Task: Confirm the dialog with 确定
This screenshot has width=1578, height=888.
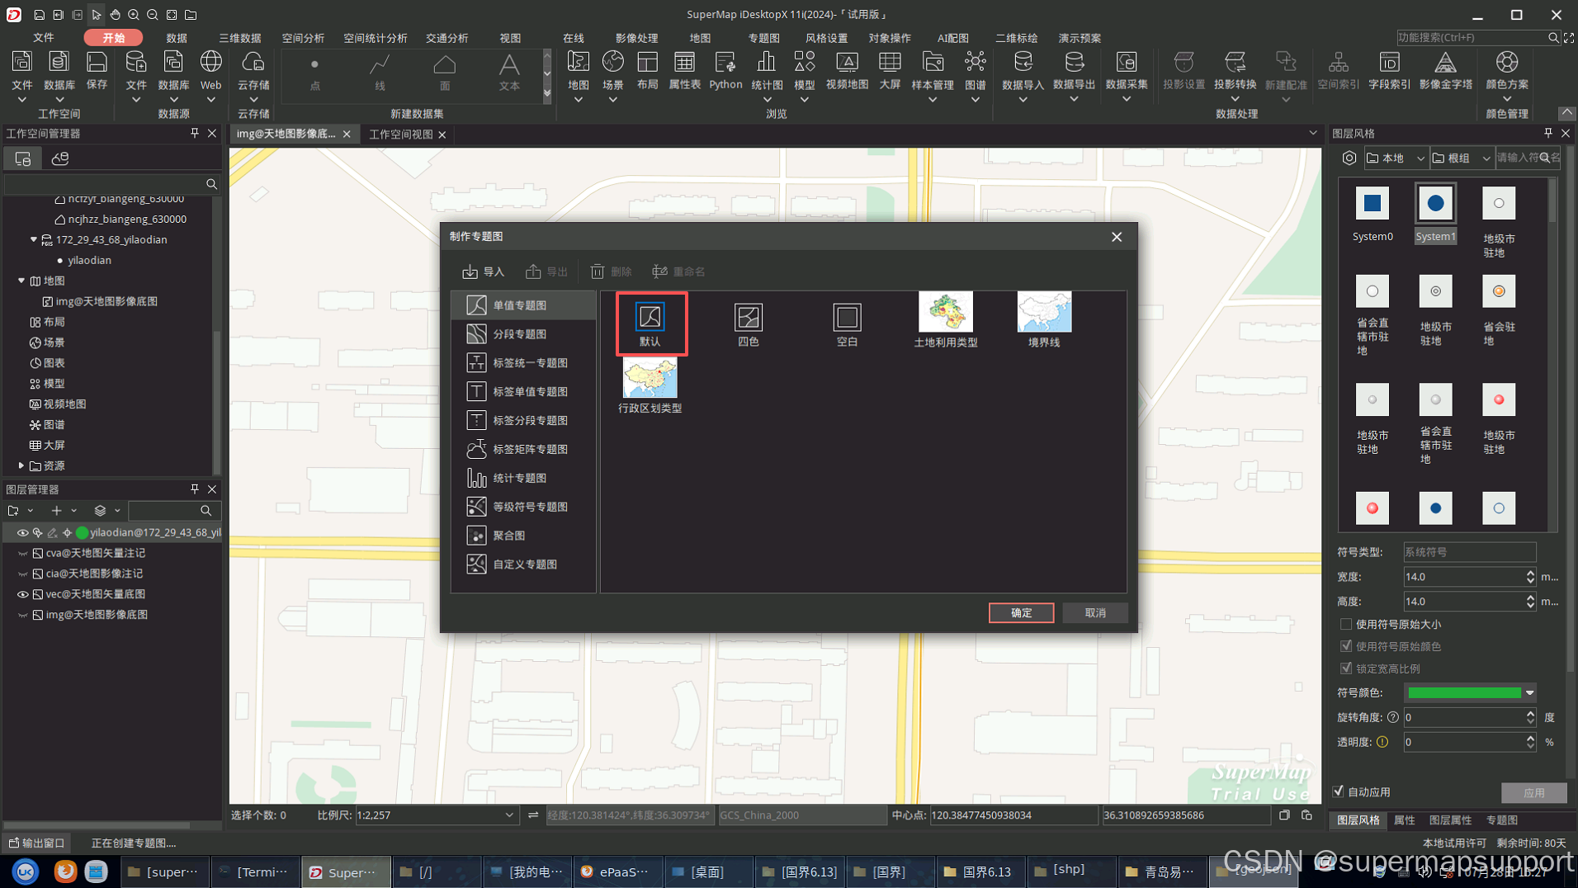Action: click(1021, 613)
